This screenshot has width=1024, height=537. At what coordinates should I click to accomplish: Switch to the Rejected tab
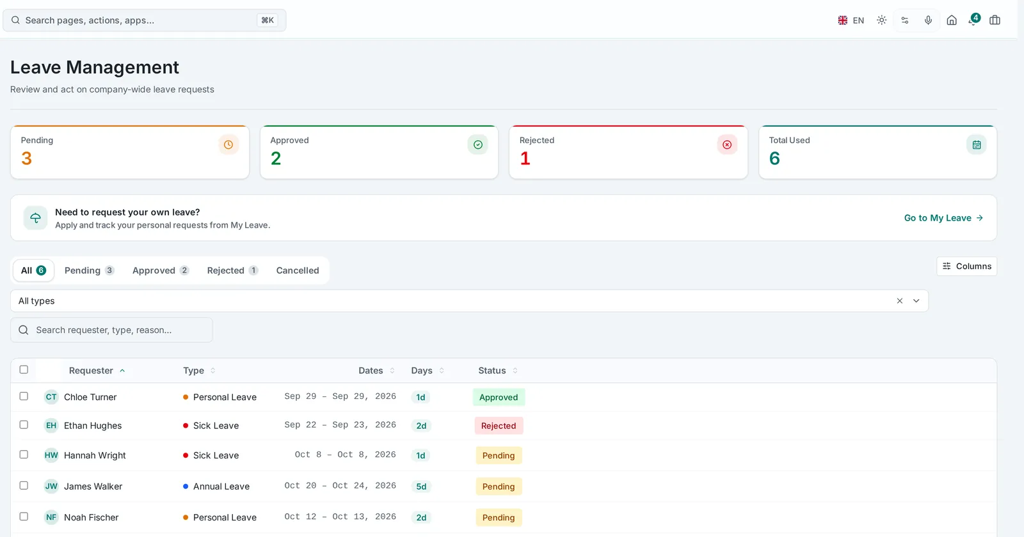point(232,270)
